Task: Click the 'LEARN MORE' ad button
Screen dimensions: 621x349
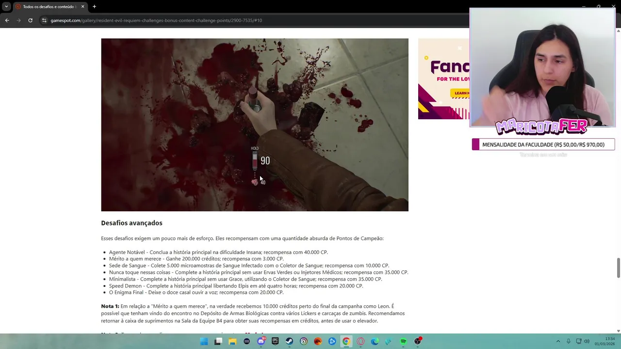Action: 461,93
